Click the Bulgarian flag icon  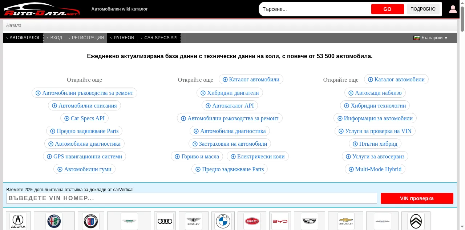tap(417, 38)
